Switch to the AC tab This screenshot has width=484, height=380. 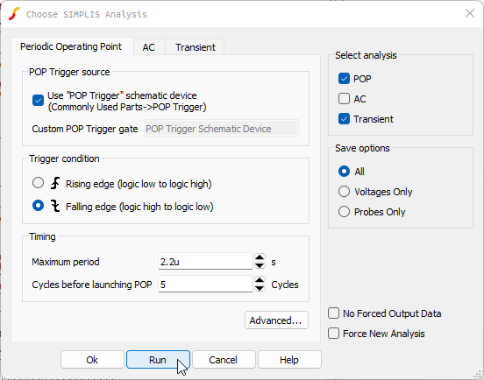pyautogui.click(x=148, y=47)
